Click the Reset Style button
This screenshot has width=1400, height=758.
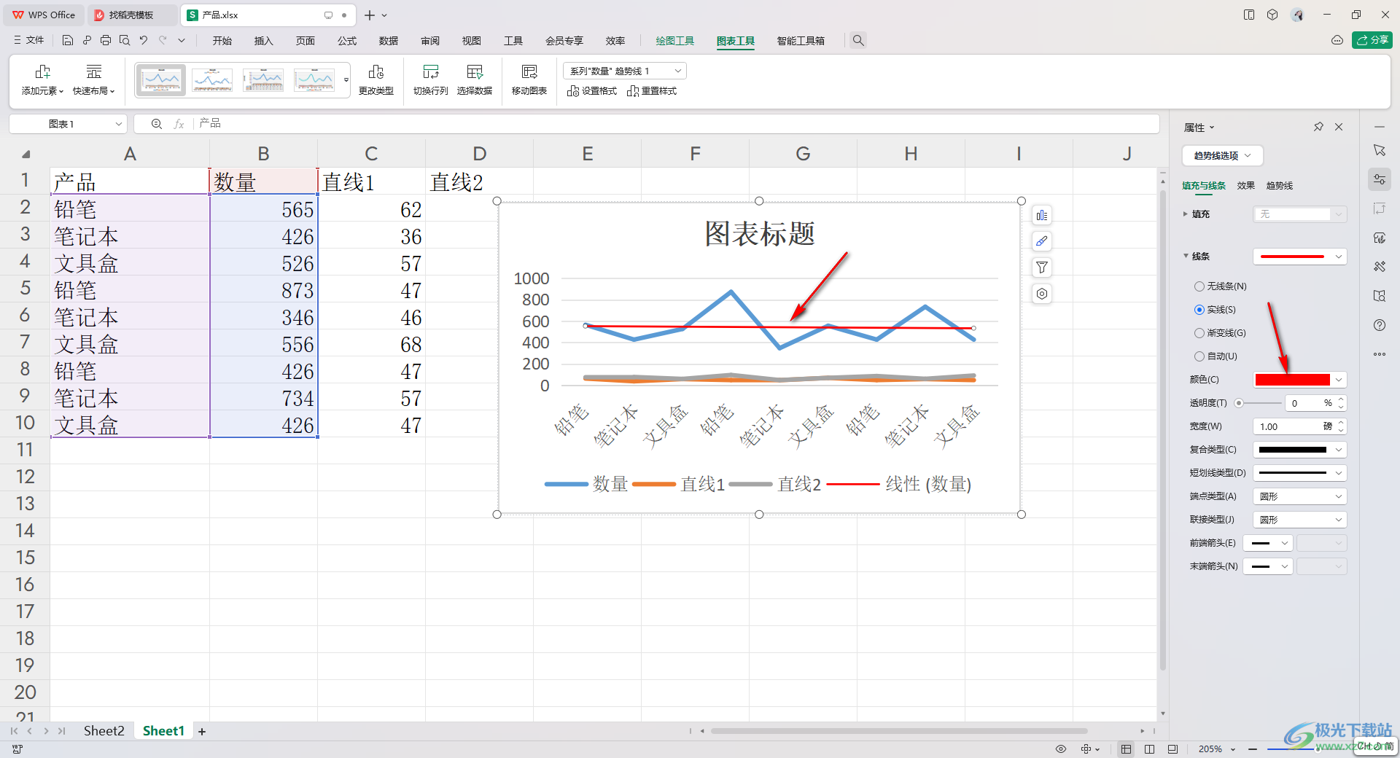pyautogui.click(x=652, y=91)
